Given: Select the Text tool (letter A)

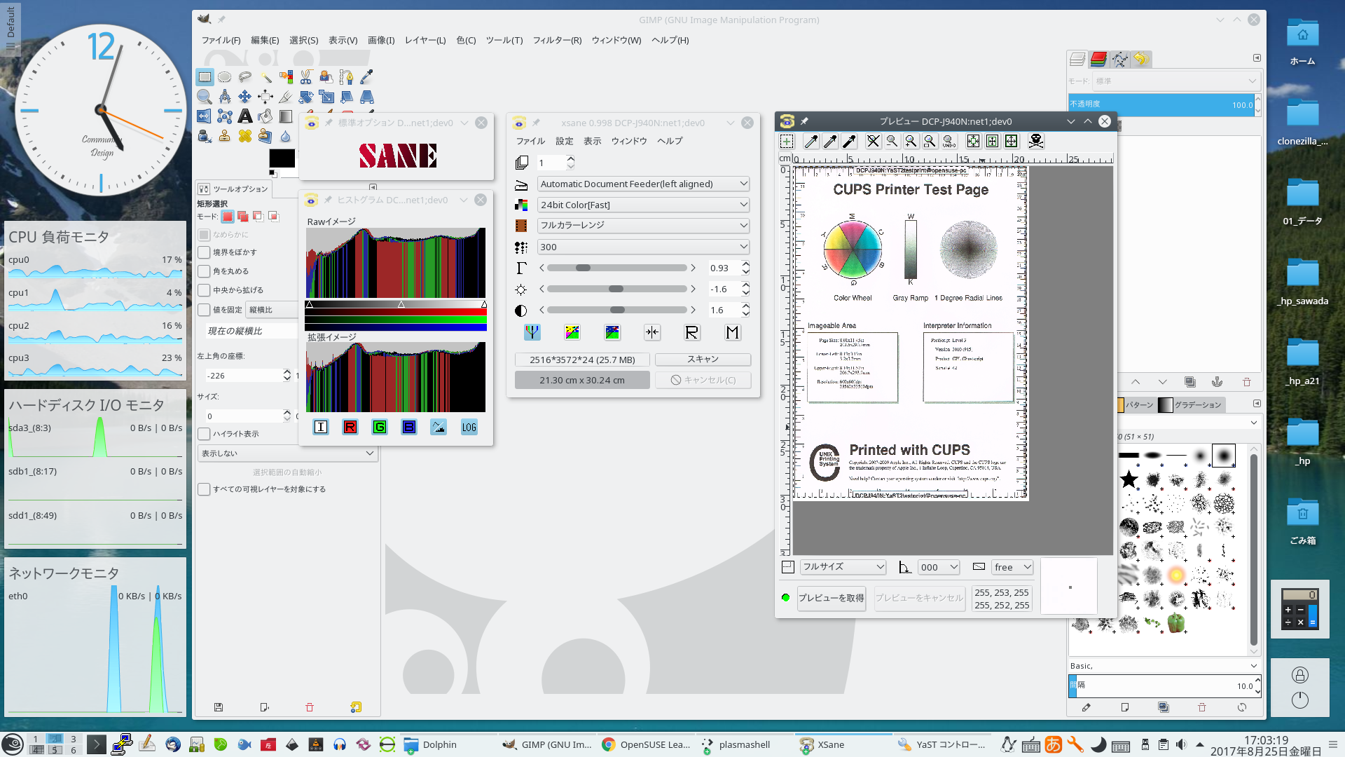Looking at the screenshot, I should pos(244,116).
